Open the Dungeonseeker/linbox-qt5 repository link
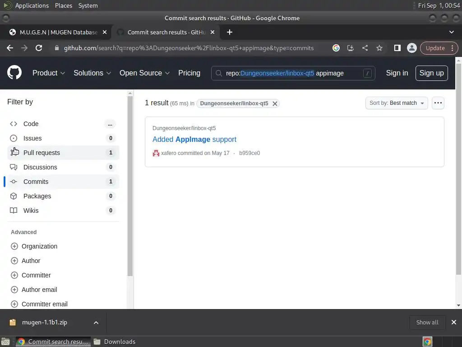This screenshot has height=347, width=462. [184, 128]
